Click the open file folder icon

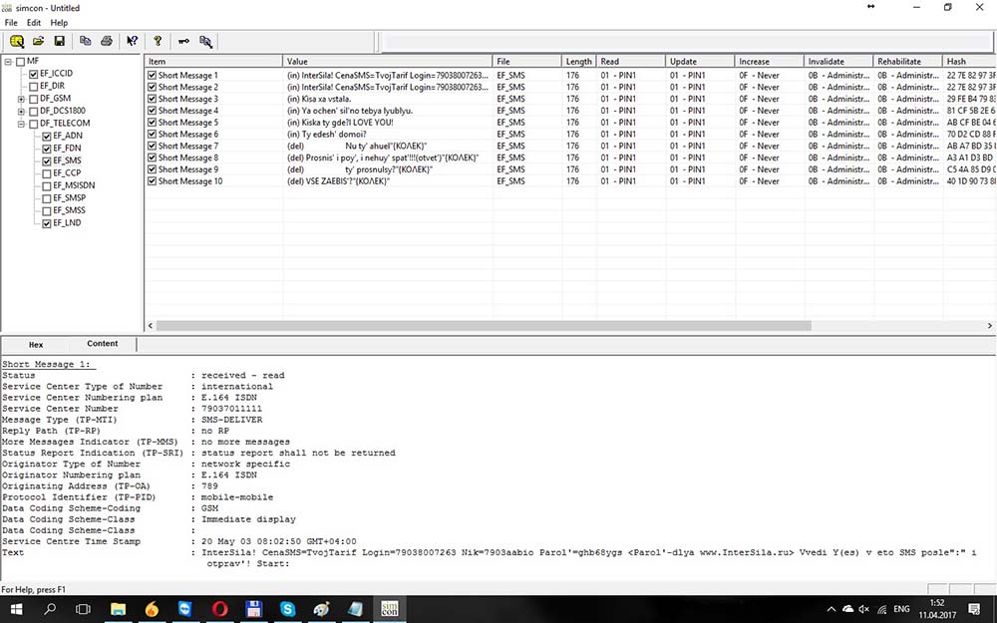[39, 41]
